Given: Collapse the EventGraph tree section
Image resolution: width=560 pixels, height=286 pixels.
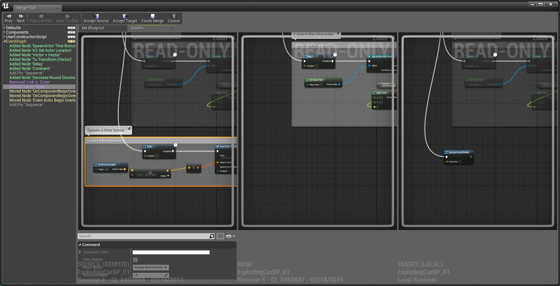Looking at the screenshot, I should point(4,41).
